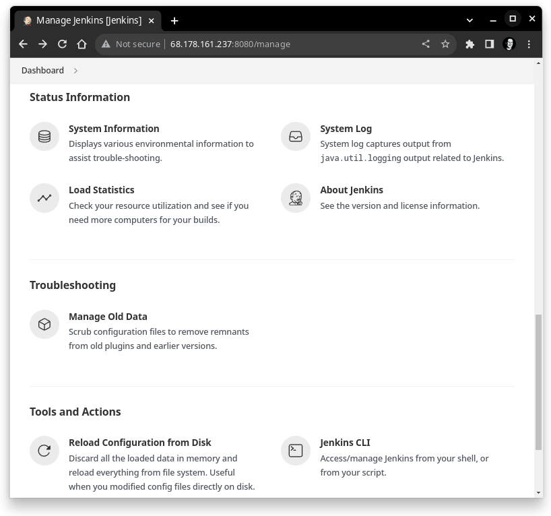
Task: Click the page's vertical scrollbar thumb
Action: (538, 381)
